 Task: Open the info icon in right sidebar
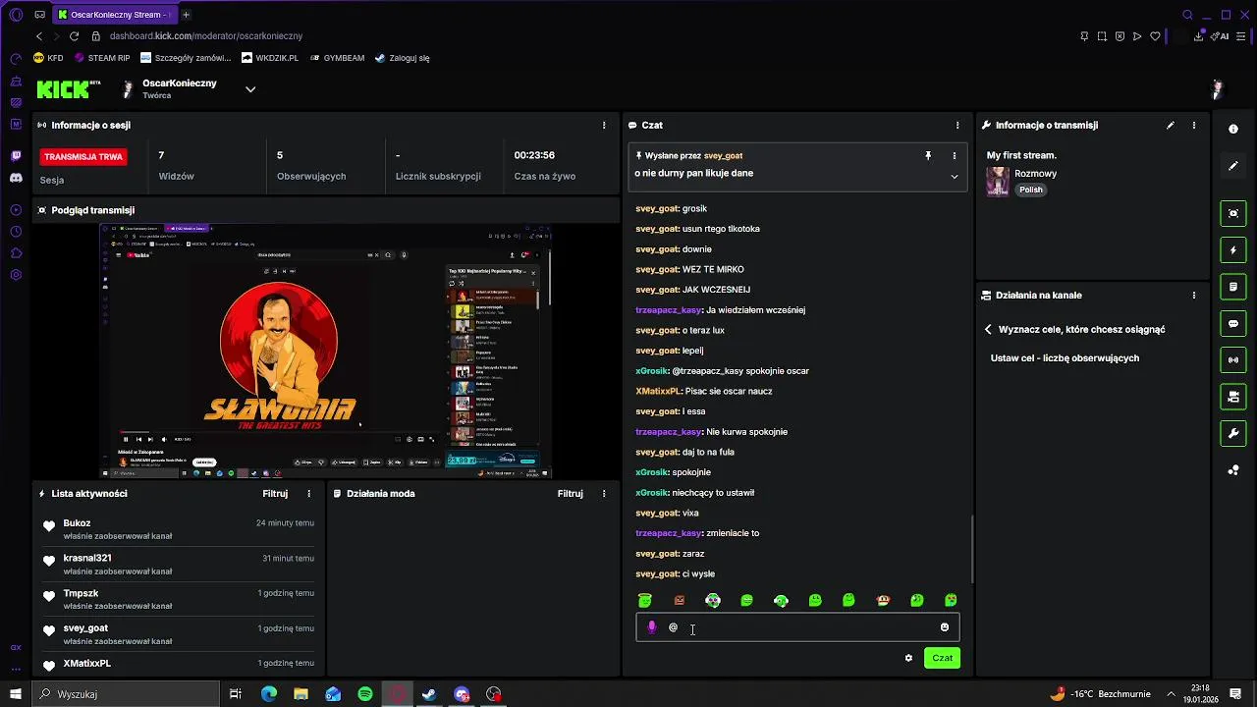pyautogui.click(x=1233, y=129)
